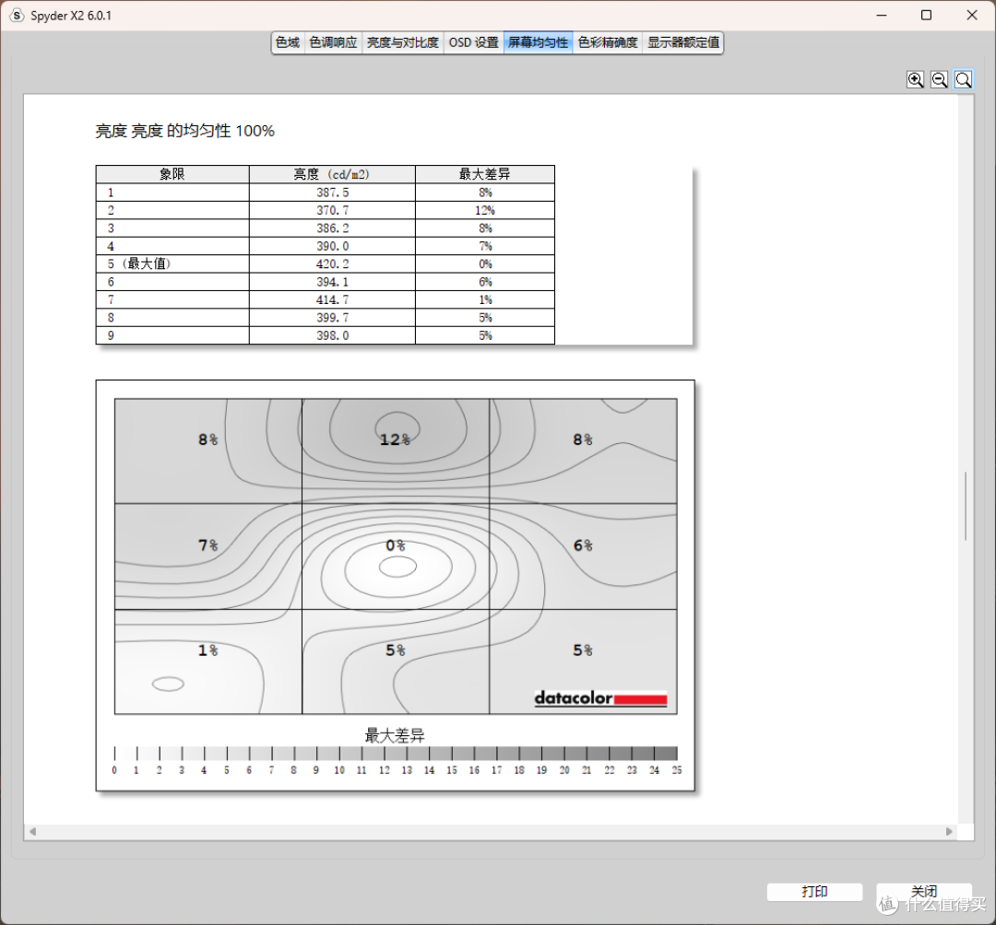Click the horizontal scrollbar left arrow
The image size is (996, 925).
coord(32,831)
